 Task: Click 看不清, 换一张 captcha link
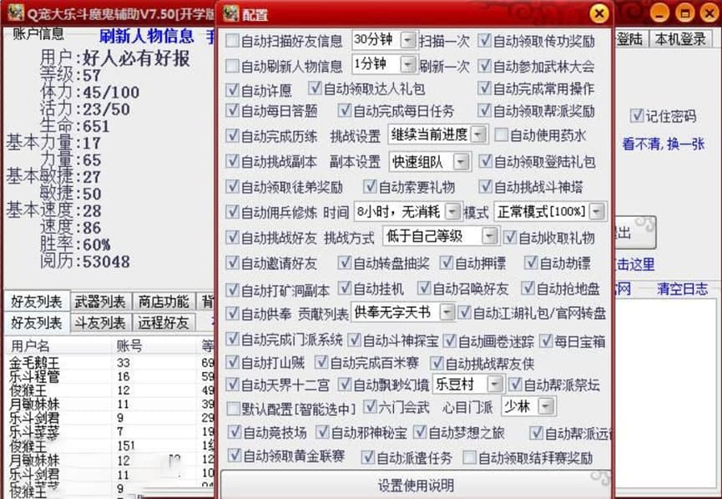coord(664,144)
